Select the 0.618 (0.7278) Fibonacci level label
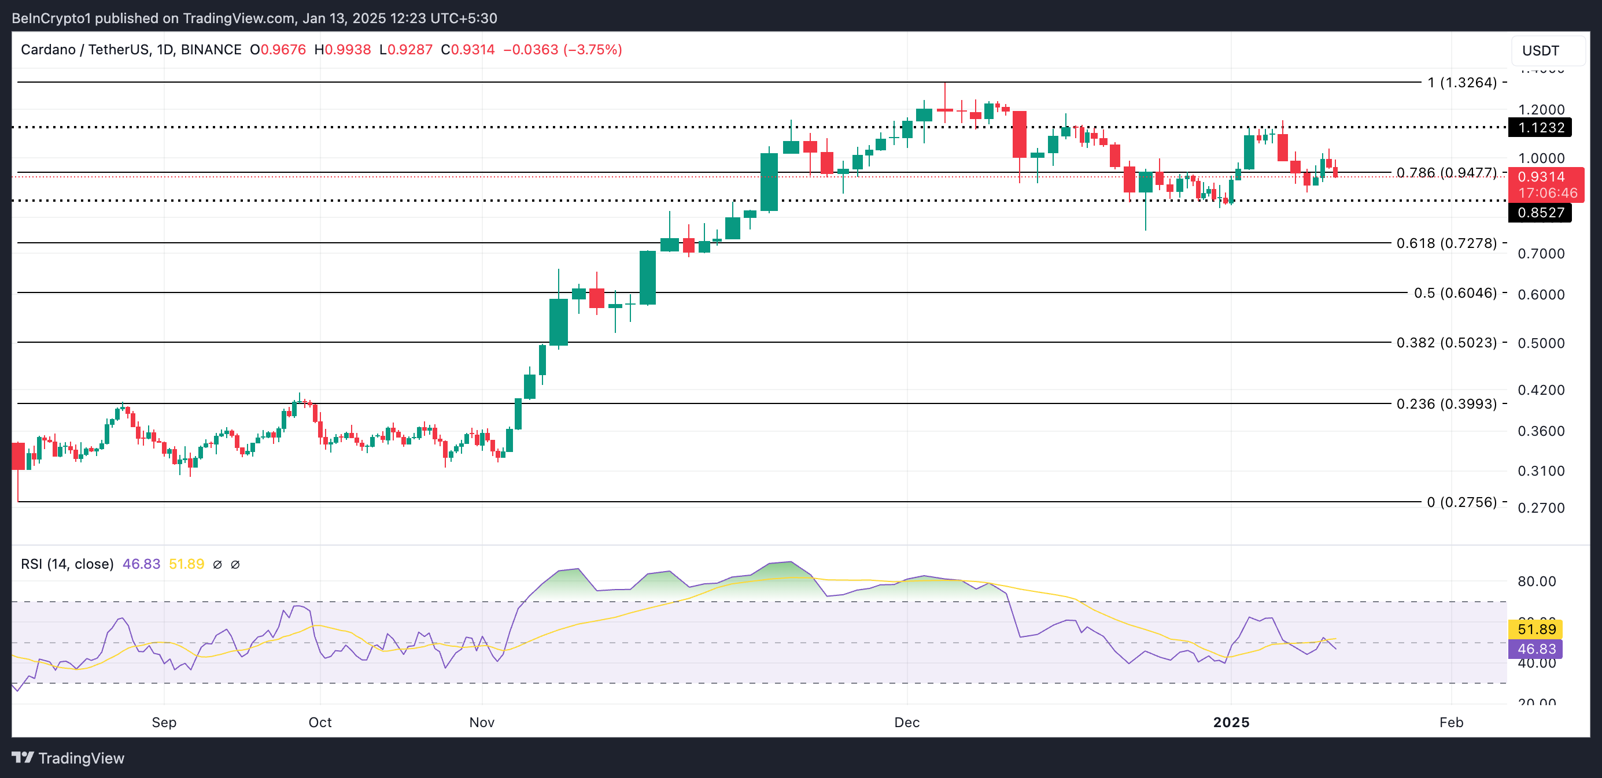1602x778 pixels. click(x=1446, y=243)
